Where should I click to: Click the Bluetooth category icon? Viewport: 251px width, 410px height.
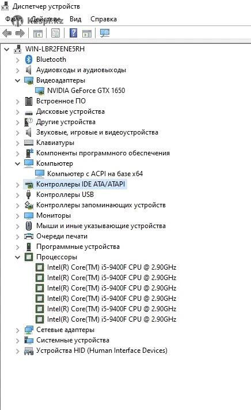[29, 59]
